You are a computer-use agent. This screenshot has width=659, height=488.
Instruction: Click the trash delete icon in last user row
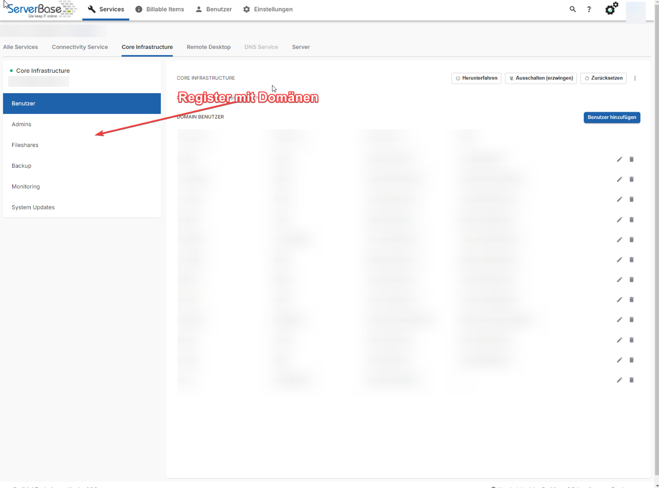point(631,380)
